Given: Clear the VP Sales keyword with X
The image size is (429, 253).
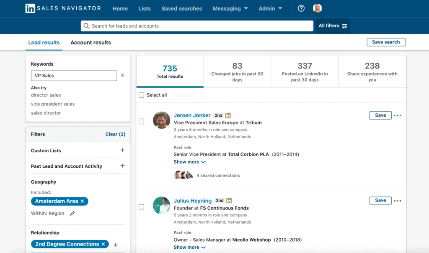Looking at the screenshot, I should coord(123,75).
